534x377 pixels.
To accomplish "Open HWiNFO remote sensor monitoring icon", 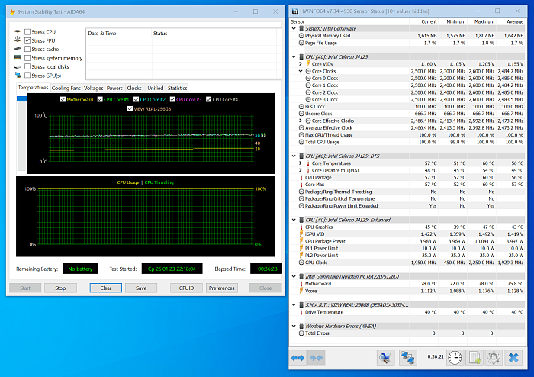I will point(385,358).
